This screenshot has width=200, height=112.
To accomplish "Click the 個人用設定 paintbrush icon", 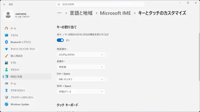I will point(6,56).
